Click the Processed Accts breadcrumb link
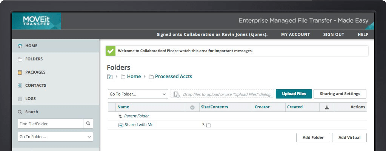This screenshot has width=386, height=151. (x=173, y=77)
